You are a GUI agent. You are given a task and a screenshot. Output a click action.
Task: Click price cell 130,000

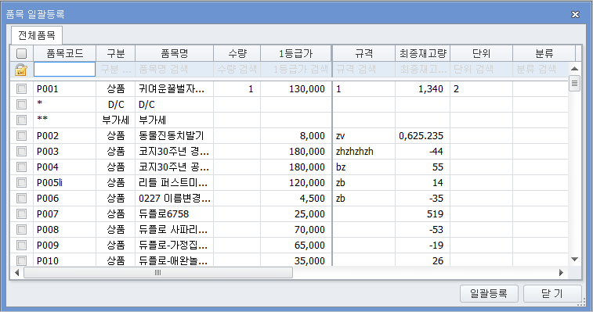click(x=296, y=89)
